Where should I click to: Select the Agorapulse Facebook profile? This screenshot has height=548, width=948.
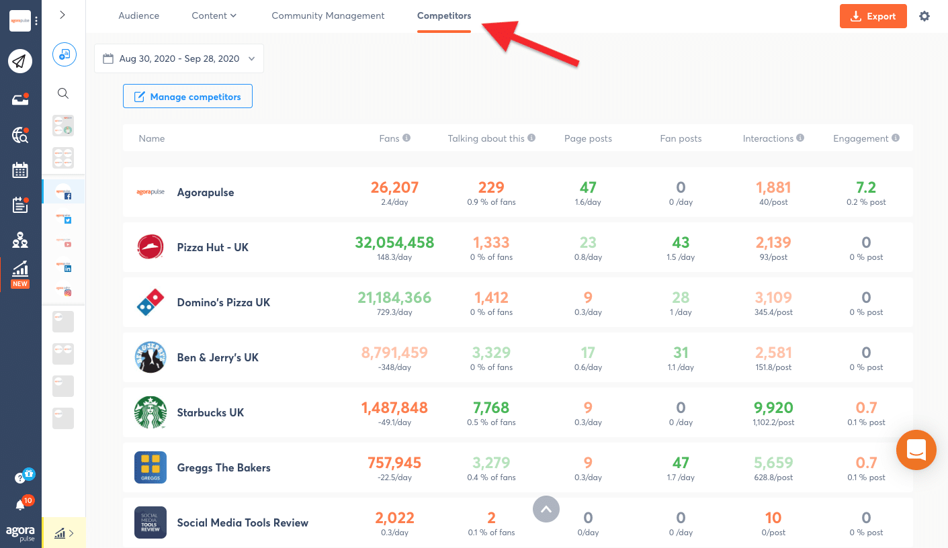pyautogui.click(x=64, y=192)
